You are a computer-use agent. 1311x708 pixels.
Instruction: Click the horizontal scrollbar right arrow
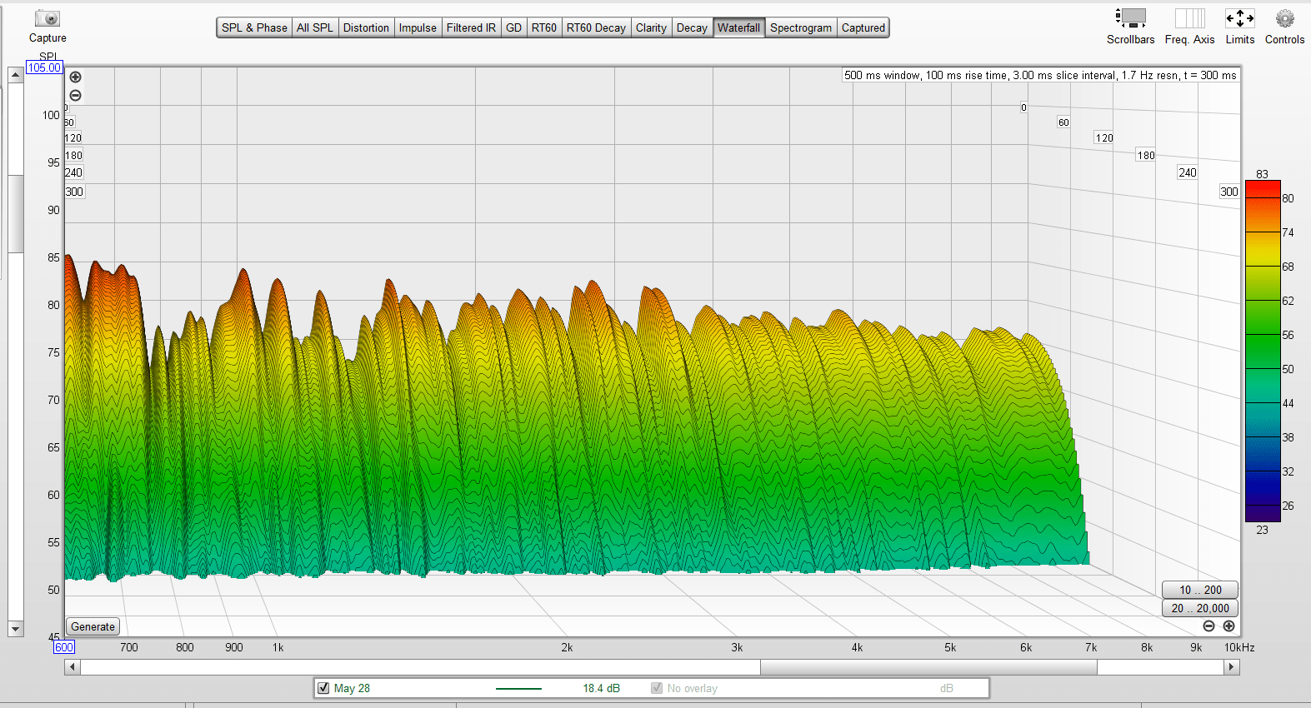[x=1231, y=666]
